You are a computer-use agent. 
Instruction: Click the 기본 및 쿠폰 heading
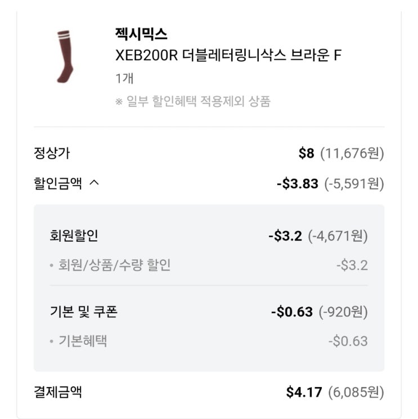tap(83, 312)
